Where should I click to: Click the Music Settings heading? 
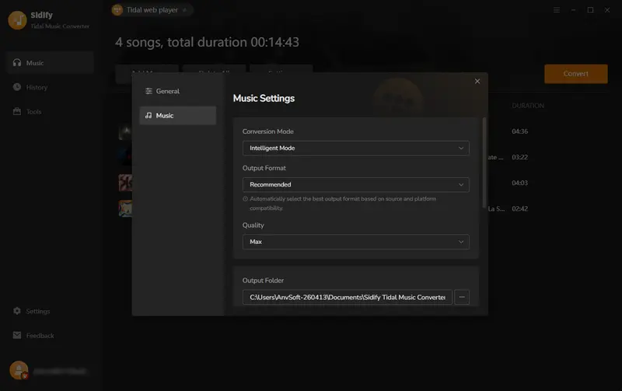(x=264, y=99)
